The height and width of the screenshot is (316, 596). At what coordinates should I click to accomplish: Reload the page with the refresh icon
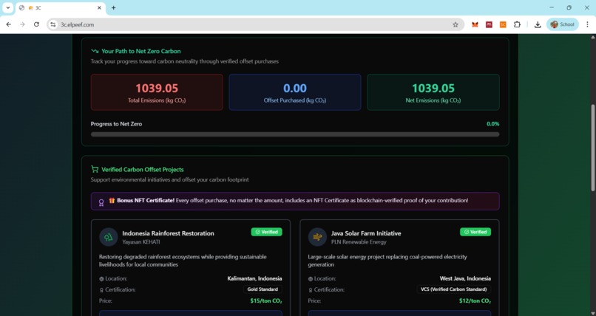point(36,24)
